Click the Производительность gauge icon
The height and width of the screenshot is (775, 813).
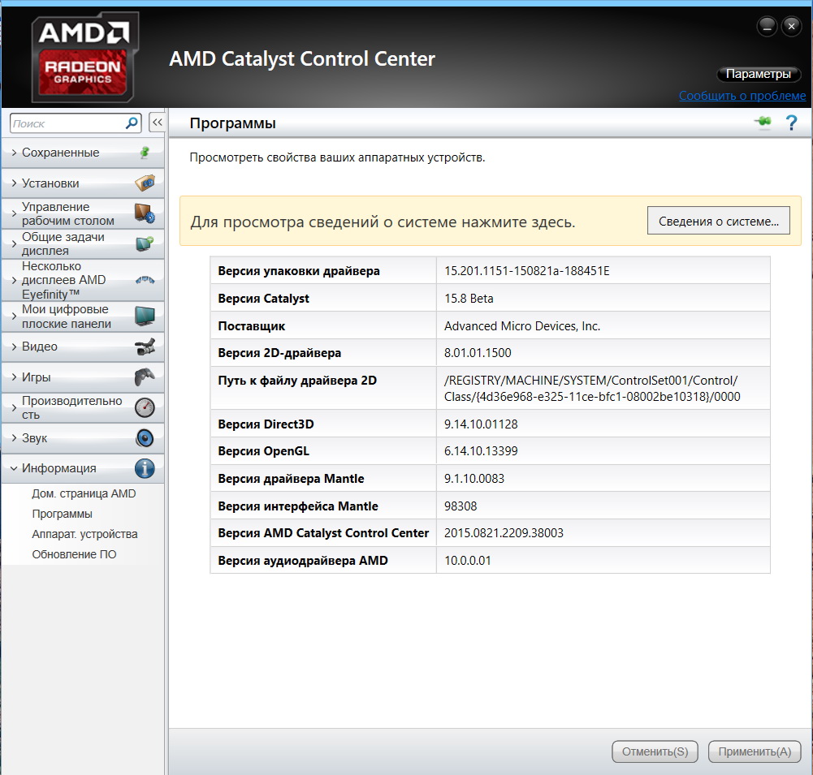click(x=145, y=407)
